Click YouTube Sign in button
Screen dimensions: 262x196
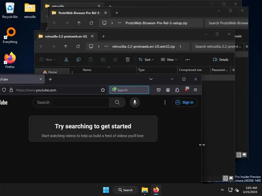pos(185,102)
